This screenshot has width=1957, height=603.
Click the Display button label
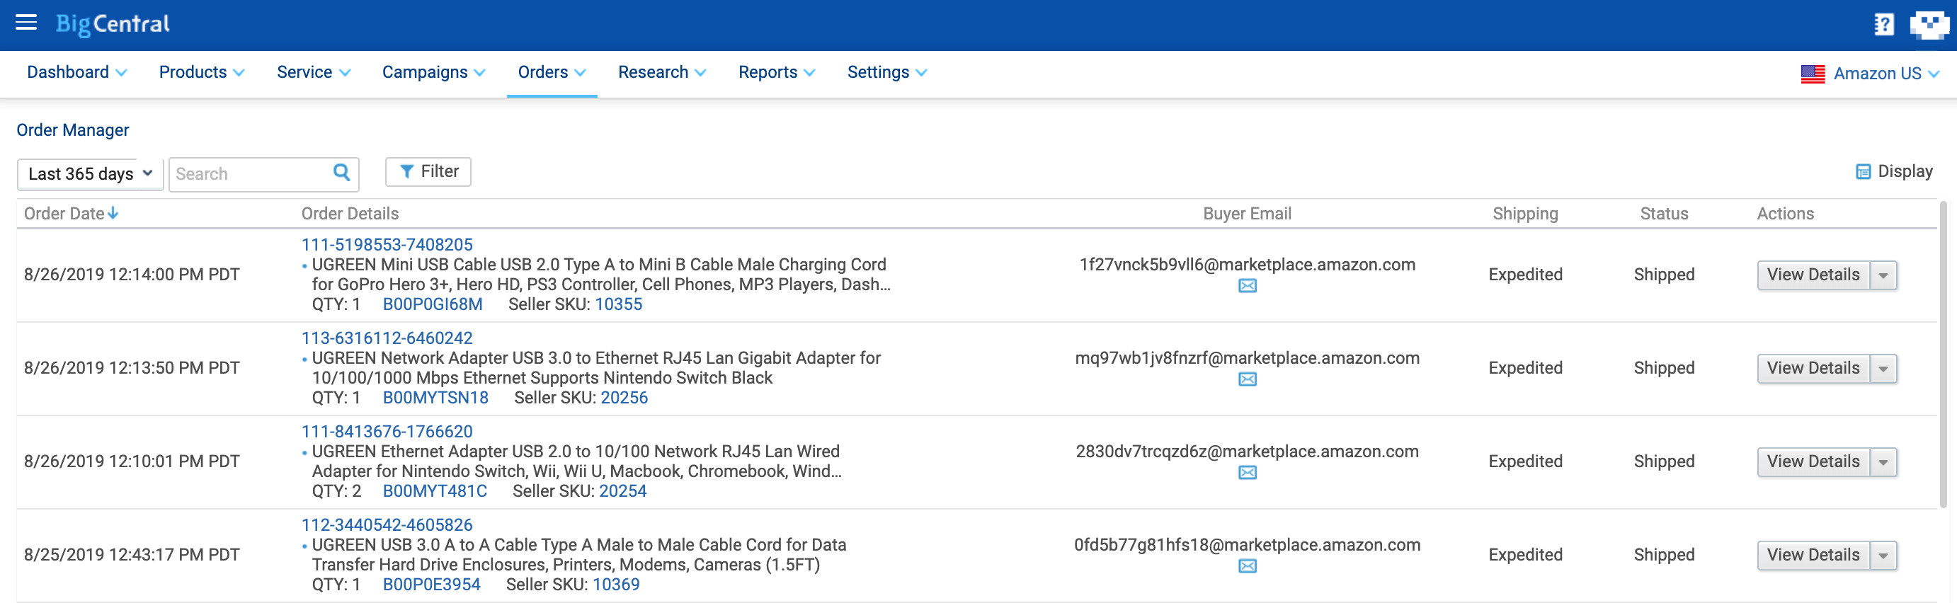(1905, 172)
